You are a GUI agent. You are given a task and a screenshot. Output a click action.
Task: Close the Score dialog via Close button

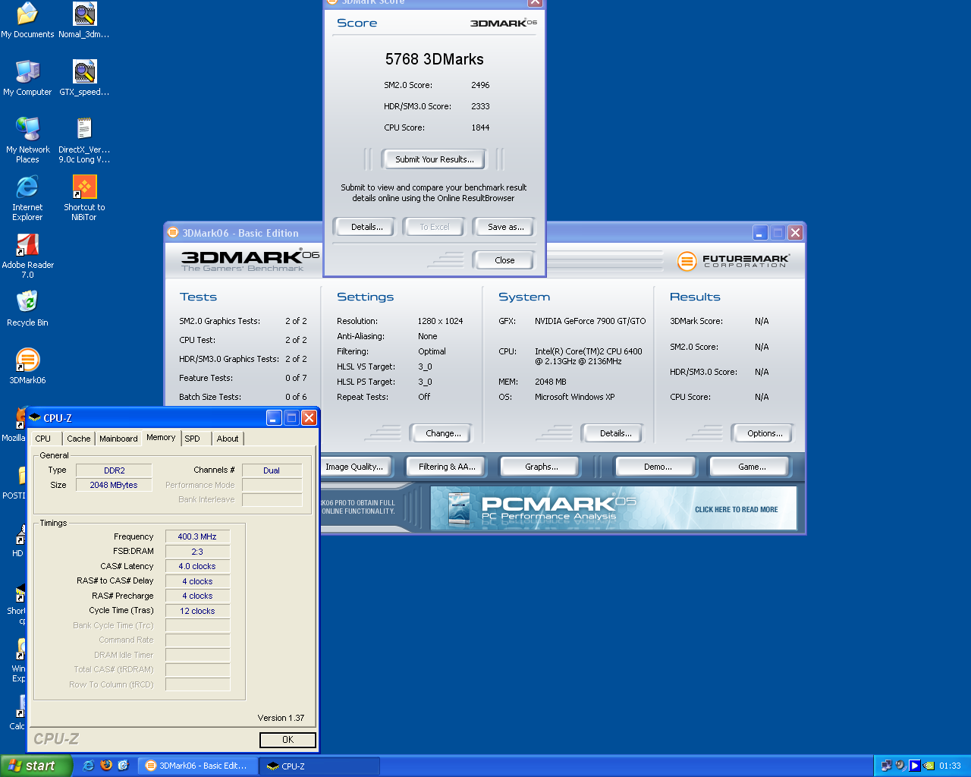(x=504, y=260)
